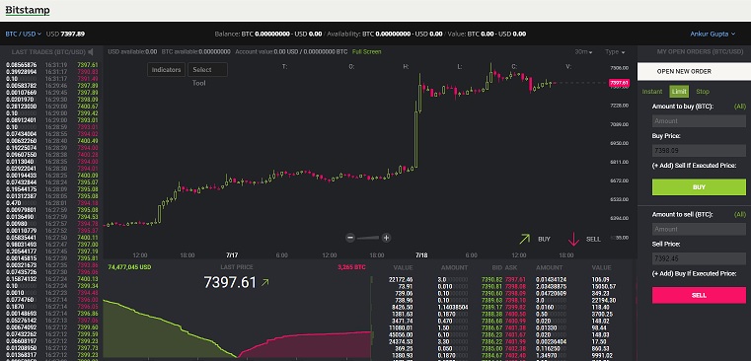Click bid price 7389.17 in order book
This screenshot has width=751, height=361.
(x=491, y=308)
